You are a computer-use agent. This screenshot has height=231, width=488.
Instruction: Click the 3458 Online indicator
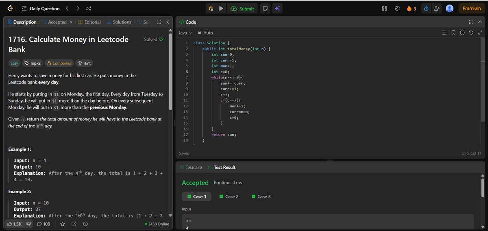click(x=157, y=224)
